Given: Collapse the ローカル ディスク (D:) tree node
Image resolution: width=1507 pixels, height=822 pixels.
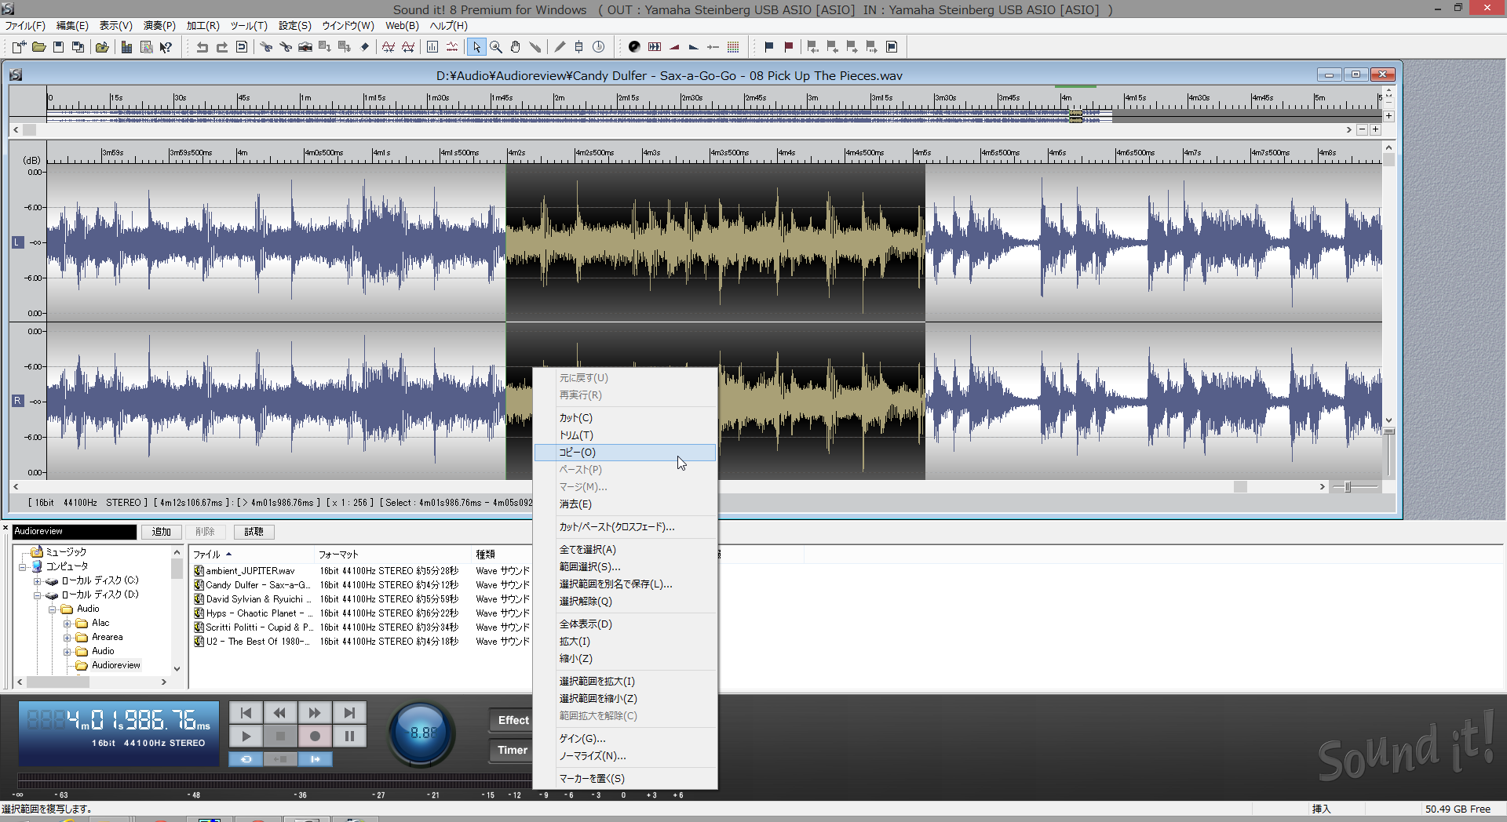Looking at the screenshot, I should pos(37,595).
